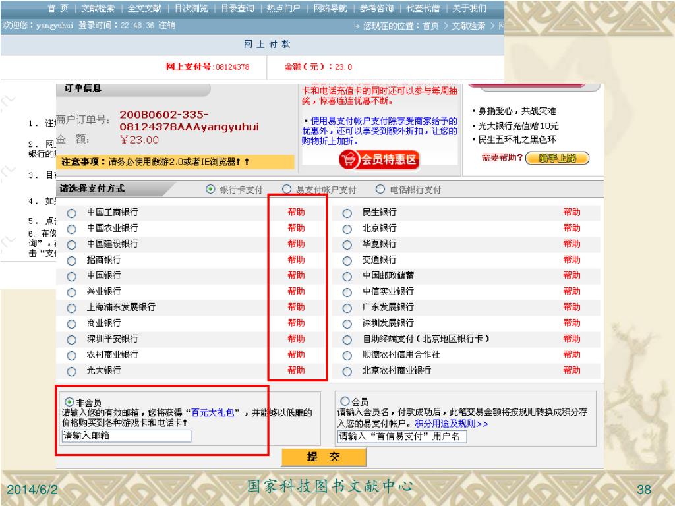Viewport: 675px width, 506px height.
Task: Open the 网络导航 navigation menu
Action: pyautogui.click(x=330, y=8)
